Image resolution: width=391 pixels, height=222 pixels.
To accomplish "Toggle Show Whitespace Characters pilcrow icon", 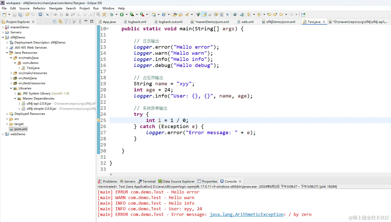I will [x=227, y=15].
